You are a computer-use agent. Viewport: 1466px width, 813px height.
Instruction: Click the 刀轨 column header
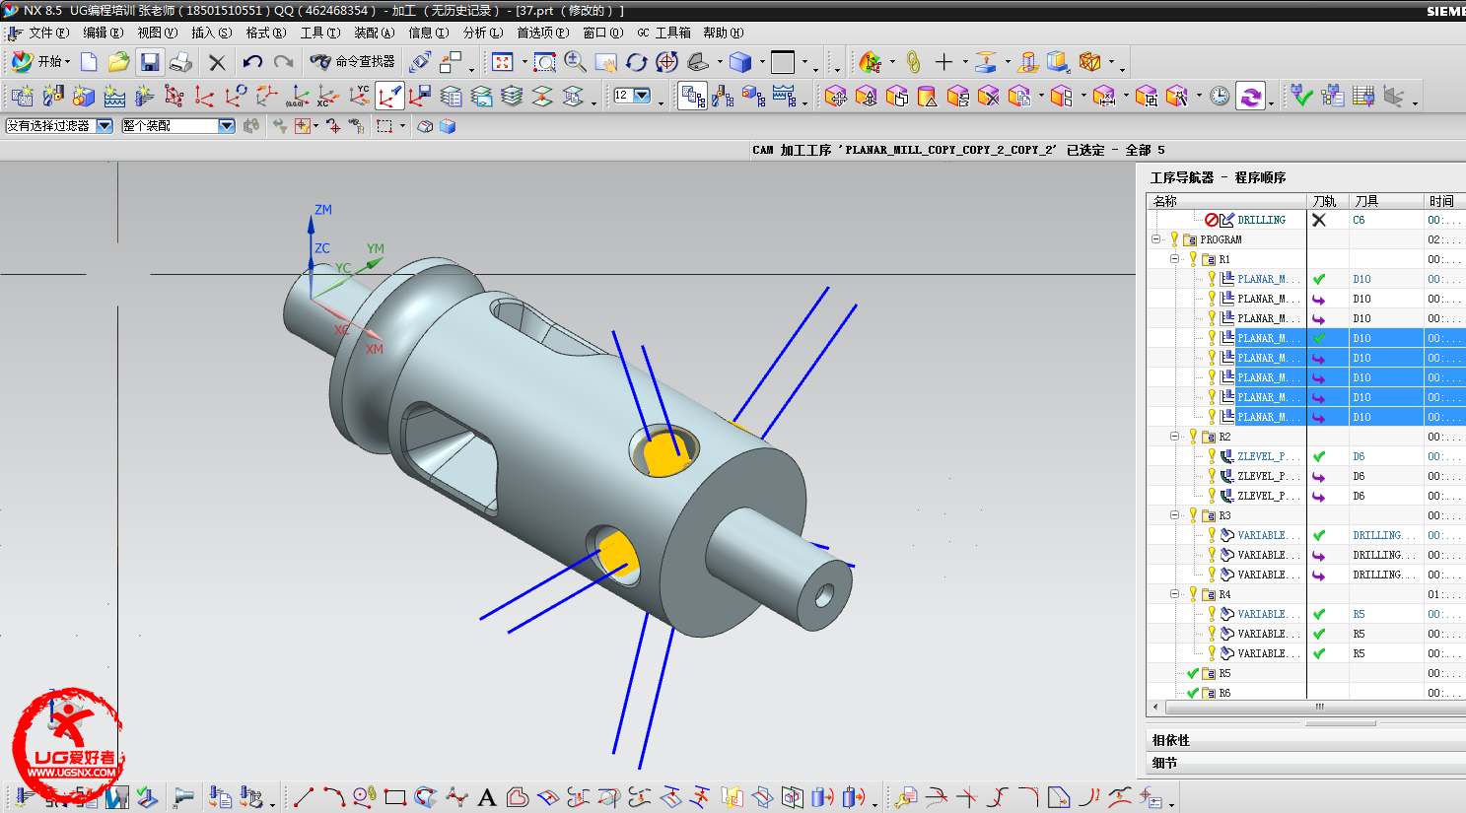point(1327,201)
